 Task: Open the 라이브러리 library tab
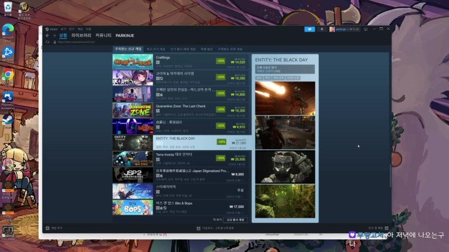[x=81, y=35]
